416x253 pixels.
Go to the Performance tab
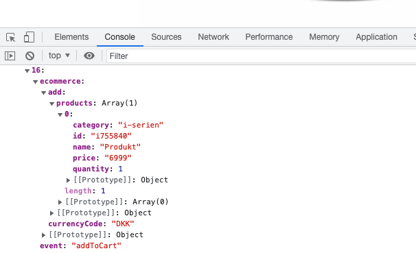(269, 37)
